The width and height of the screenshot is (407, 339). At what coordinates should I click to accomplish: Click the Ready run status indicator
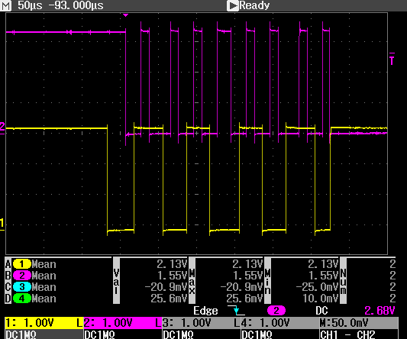[248, 5]
